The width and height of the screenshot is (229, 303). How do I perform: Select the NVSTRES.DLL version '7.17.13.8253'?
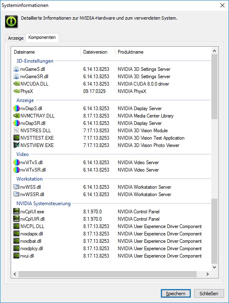(x=96, y=131)
